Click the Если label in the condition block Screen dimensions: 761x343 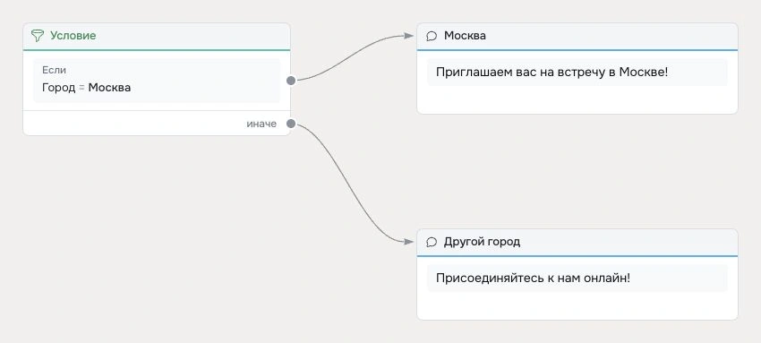[x=54, y=70]
